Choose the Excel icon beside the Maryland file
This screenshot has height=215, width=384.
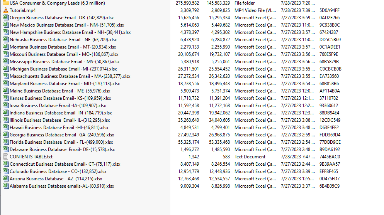click(x=6, y=84)
